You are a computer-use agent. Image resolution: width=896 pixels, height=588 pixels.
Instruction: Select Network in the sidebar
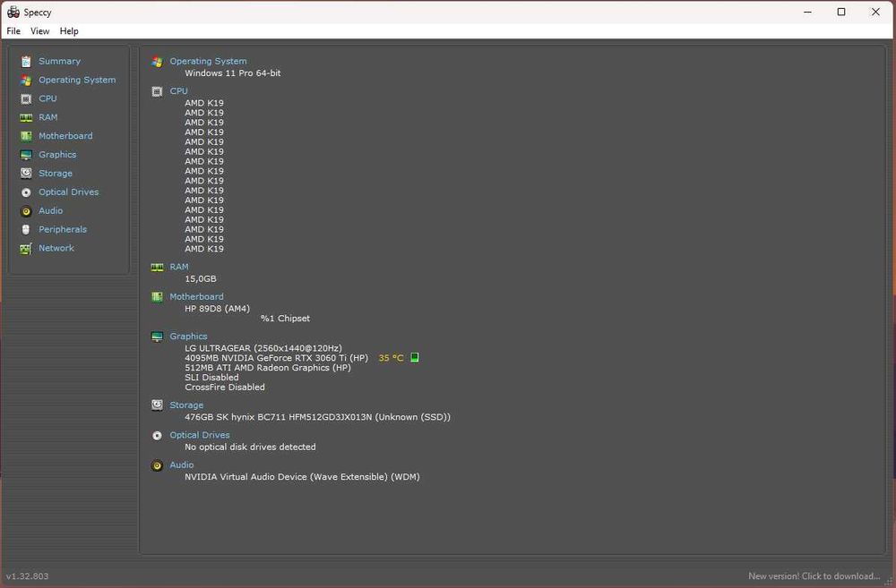pos(56,248)
